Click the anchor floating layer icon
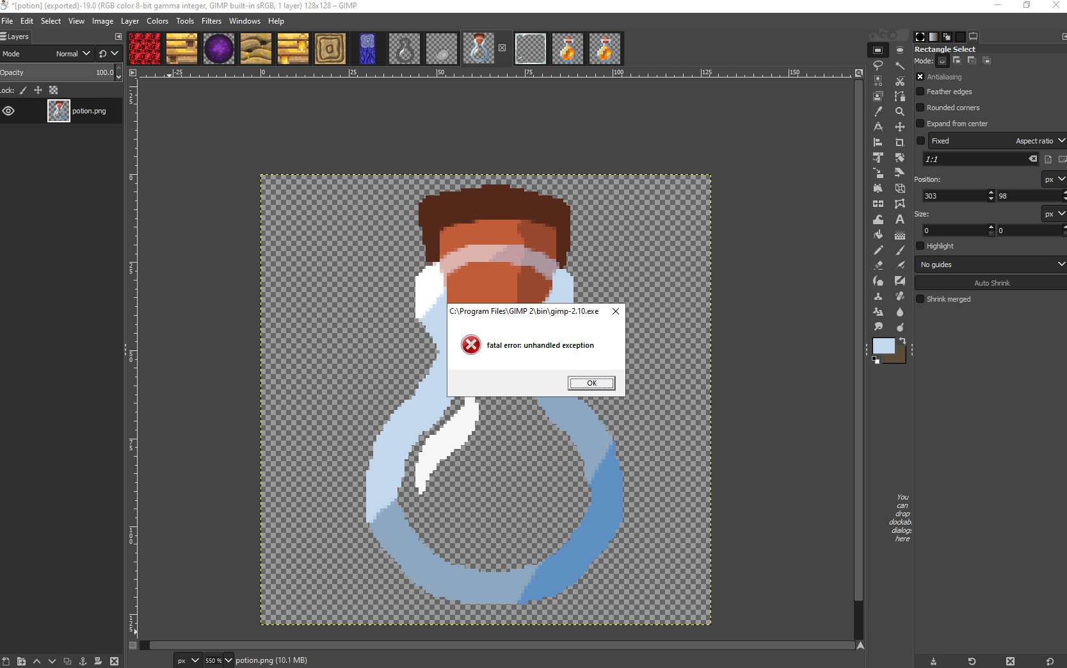Image resolution: width=1067 pixels, height=668 pixels. pos(83,661)
